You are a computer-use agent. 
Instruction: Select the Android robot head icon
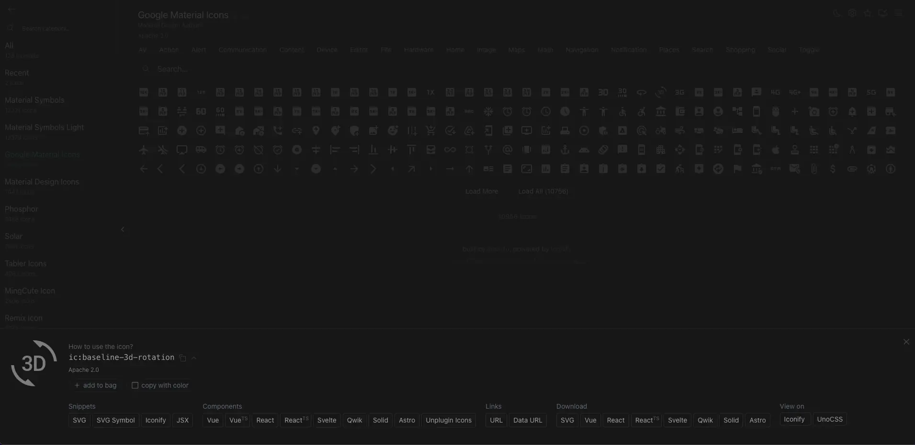pyautogui.click(x=584, y=150)
